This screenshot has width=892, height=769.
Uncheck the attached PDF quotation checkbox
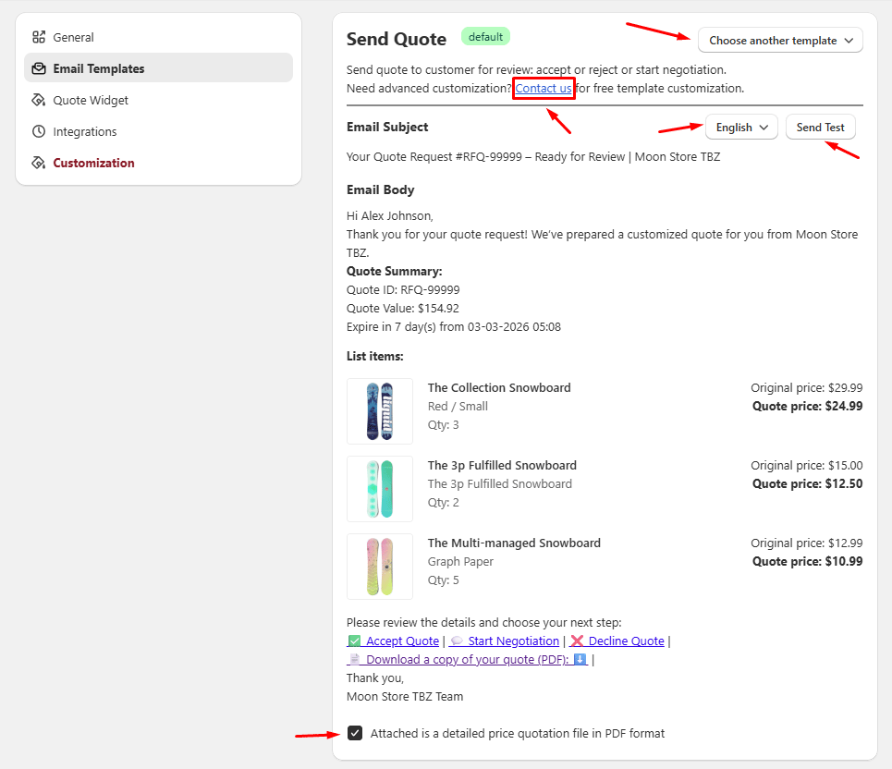(x=355, y=733)
